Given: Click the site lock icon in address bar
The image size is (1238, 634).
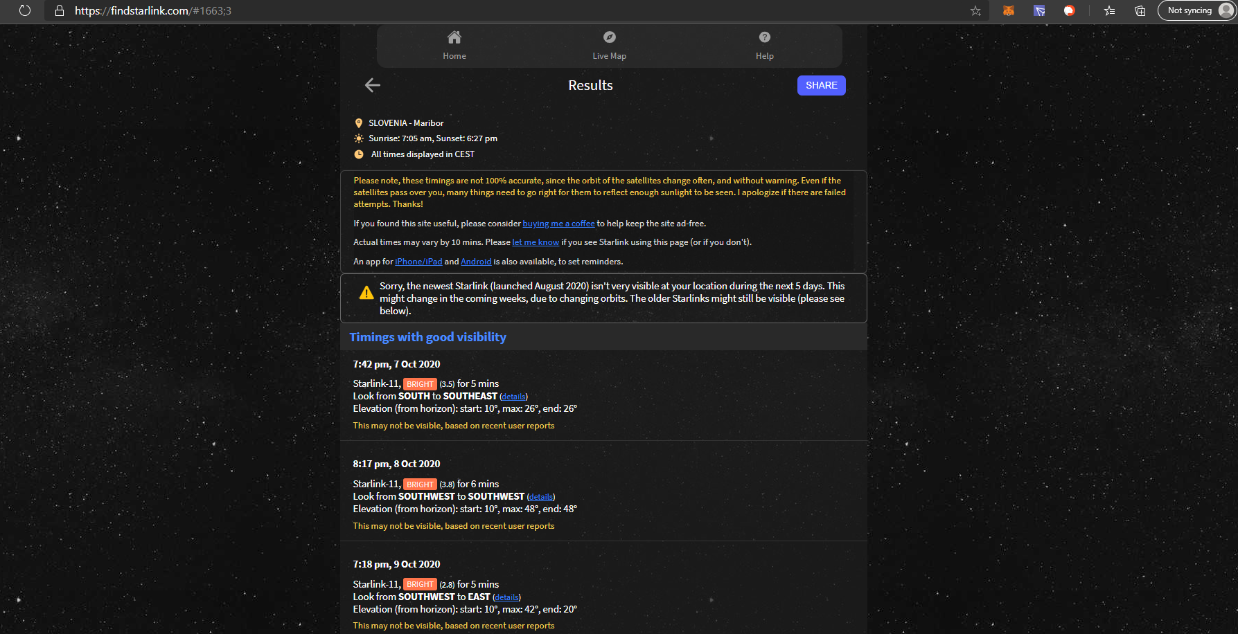Looking at the screenshot, I should [60, 10].
